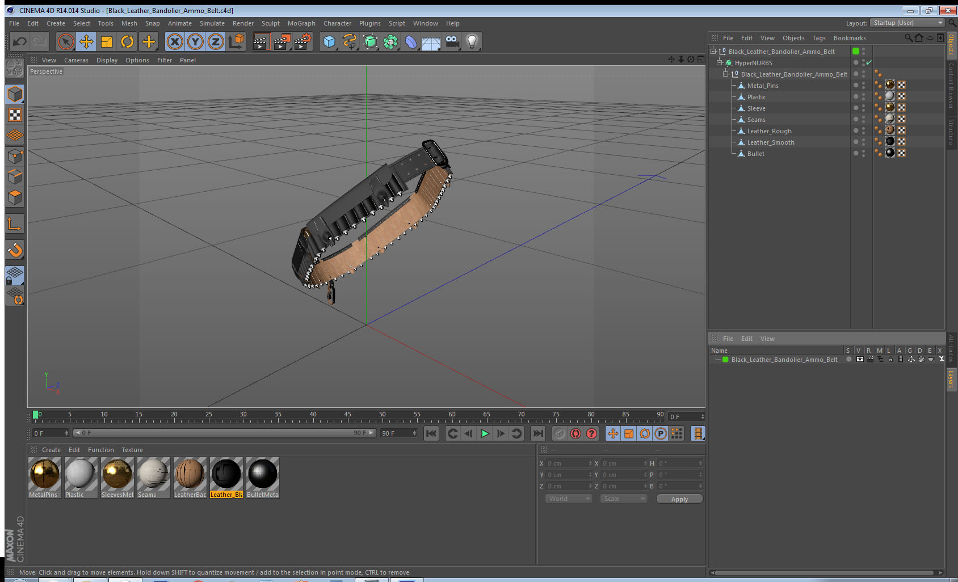The image size is (958, 582).
Task: Click the Undo arrow icon
Action: 19,41
